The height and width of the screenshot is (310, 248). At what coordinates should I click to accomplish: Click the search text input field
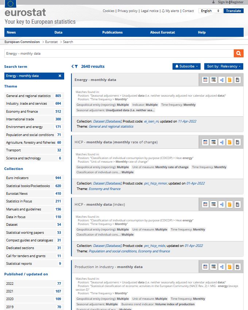[x=119, y=53]
